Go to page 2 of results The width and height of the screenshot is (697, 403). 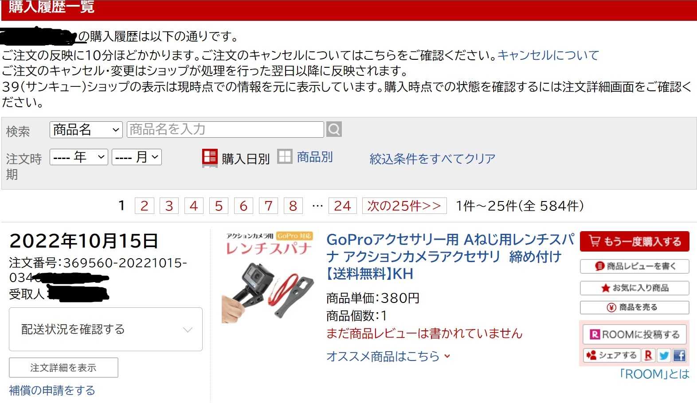144,206
